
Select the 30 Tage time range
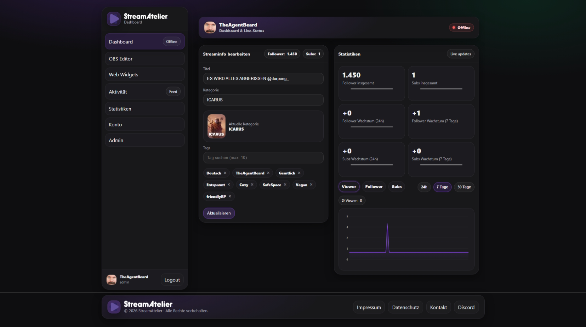pos(464,187)
